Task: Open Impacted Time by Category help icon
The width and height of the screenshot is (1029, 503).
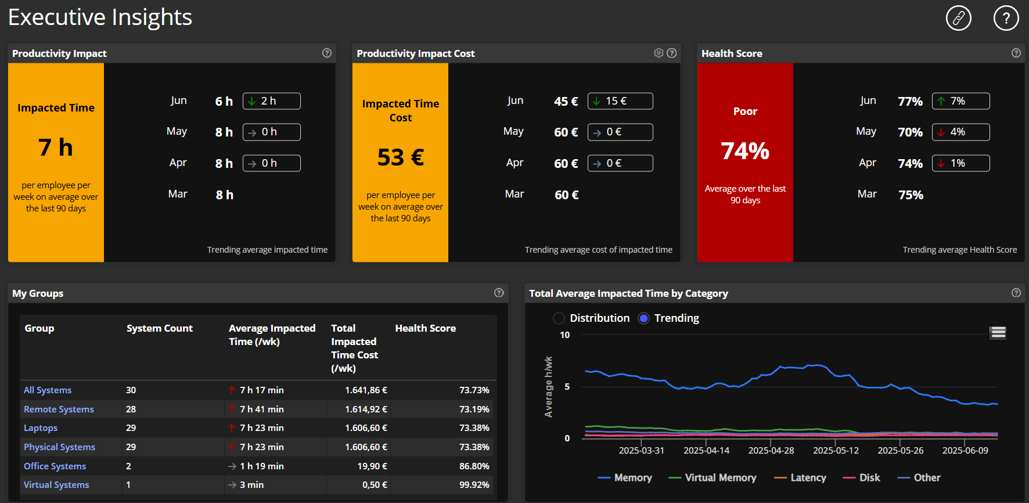Action: coord(1016,293)
